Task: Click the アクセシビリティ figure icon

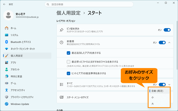Action: [7, 90]
